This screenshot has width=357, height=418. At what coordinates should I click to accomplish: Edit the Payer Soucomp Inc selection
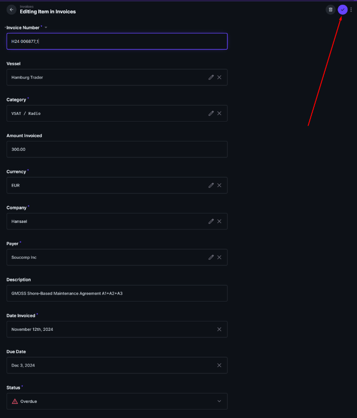[211, 257]
